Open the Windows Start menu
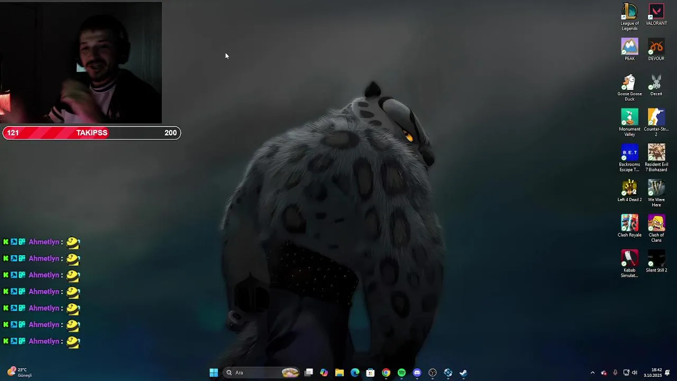The height and width of the screenshot is (381, 677). pos(214,373)
